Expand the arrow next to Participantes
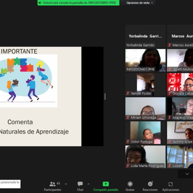 (x=66, y=184)
